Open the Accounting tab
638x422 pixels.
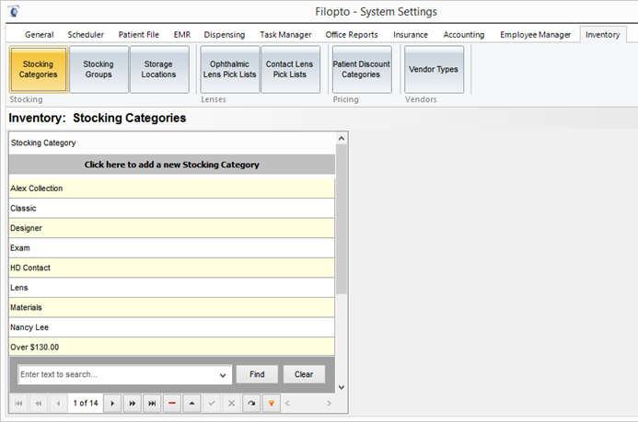pos(464,35)
